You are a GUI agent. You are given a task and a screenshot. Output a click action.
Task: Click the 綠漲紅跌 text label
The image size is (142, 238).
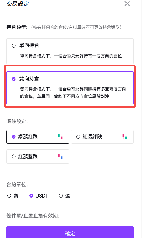click(x=28, y=137)
